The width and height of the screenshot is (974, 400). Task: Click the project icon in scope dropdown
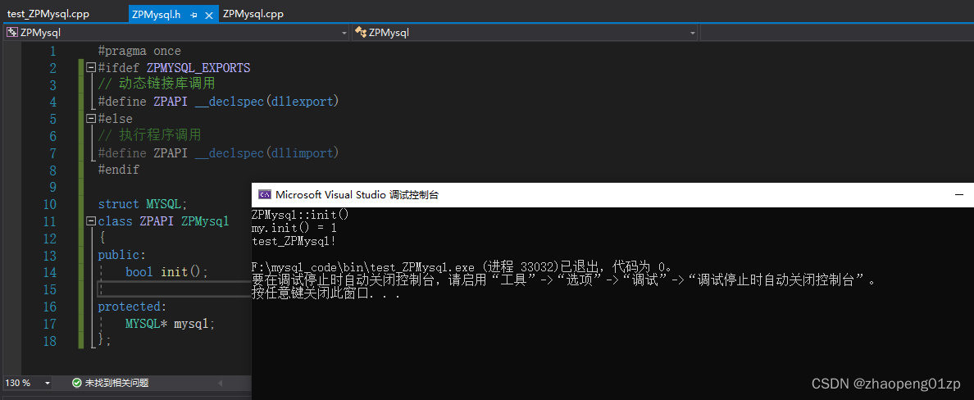tap(11, 33)
